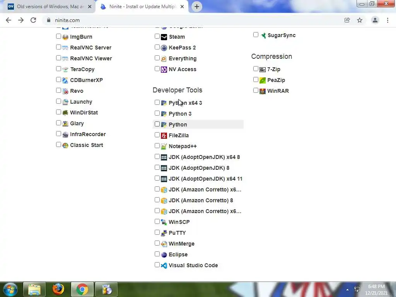Screen dimensions: 396x297
Task: Click the Glary icon
Action: click(x=65, y=124)
